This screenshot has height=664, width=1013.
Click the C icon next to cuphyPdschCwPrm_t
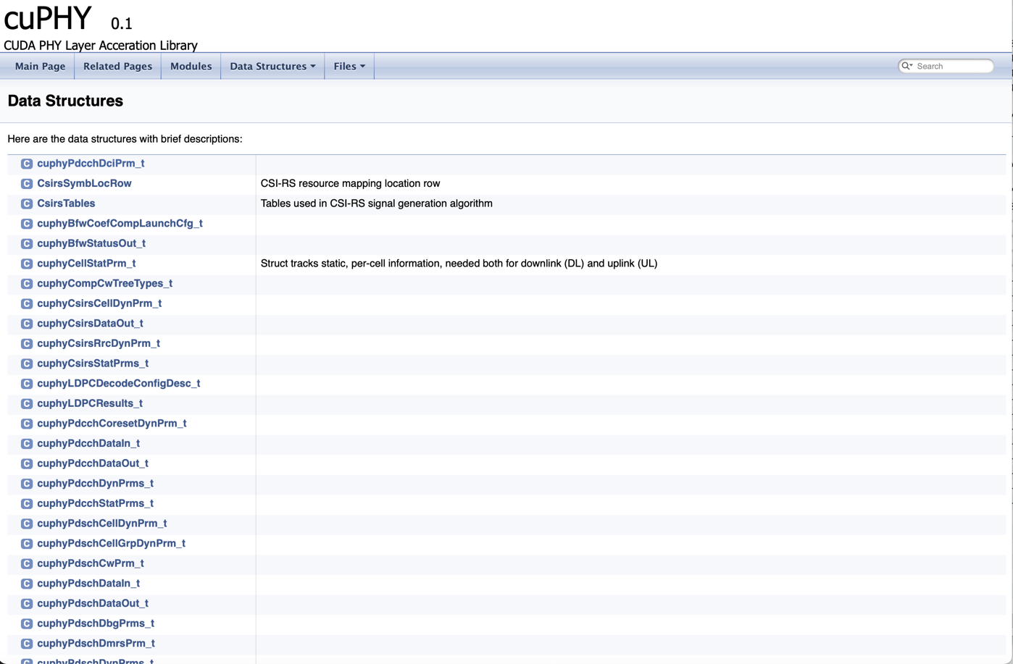[26, 563]
